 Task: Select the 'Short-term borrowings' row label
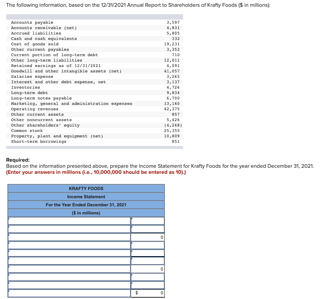(x=39, y=141)
